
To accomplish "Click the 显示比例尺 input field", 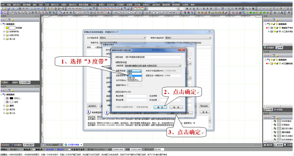I will pyautogui.click(x=159, y=149).
